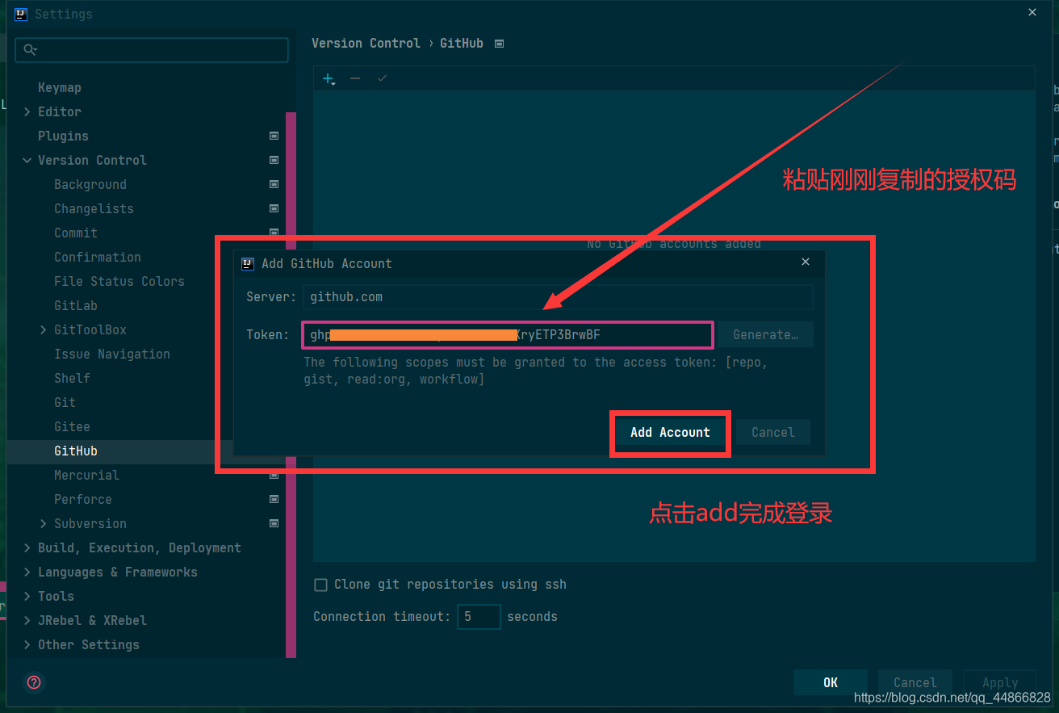The image size is (1059, 713).
Task: Click the settings search box
Action: click(x=152, y=50)
